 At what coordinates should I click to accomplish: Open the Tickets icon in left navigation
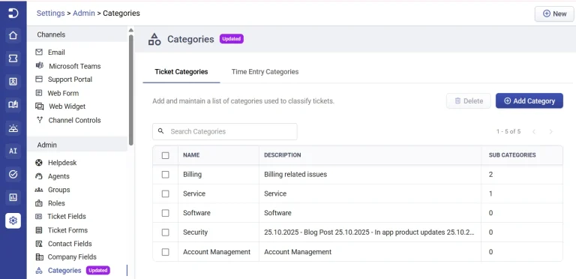[x=13, y=58]
